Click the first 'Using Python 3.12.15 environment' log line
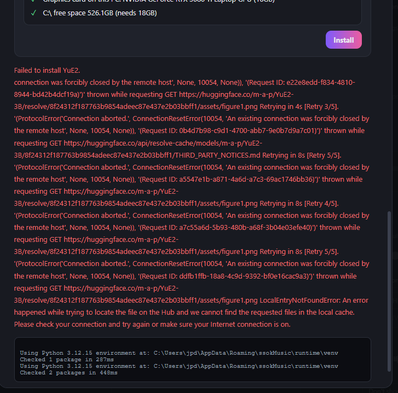 179,352
